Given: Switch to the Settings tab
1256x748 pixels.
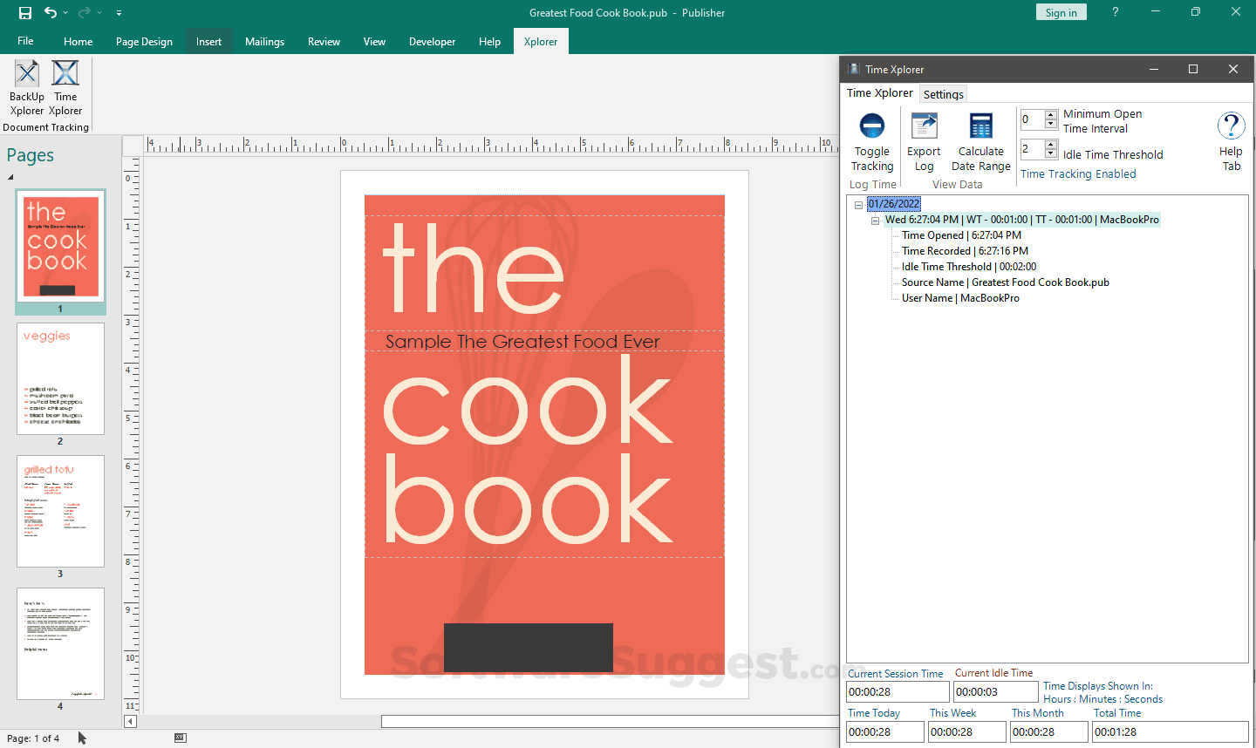Looking at the screenshot, I should coord(943,94).
